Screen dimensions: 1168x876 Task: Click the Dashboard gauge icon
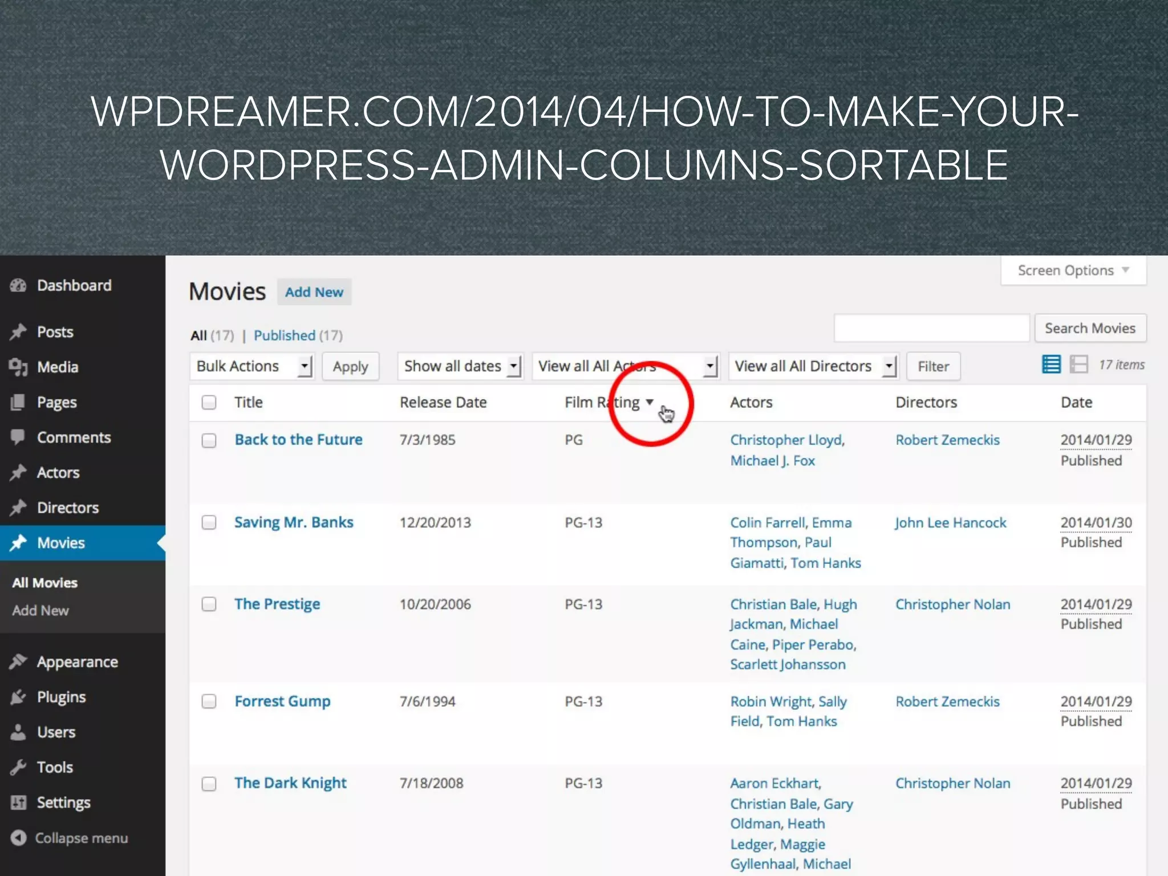tap(18, 285)
